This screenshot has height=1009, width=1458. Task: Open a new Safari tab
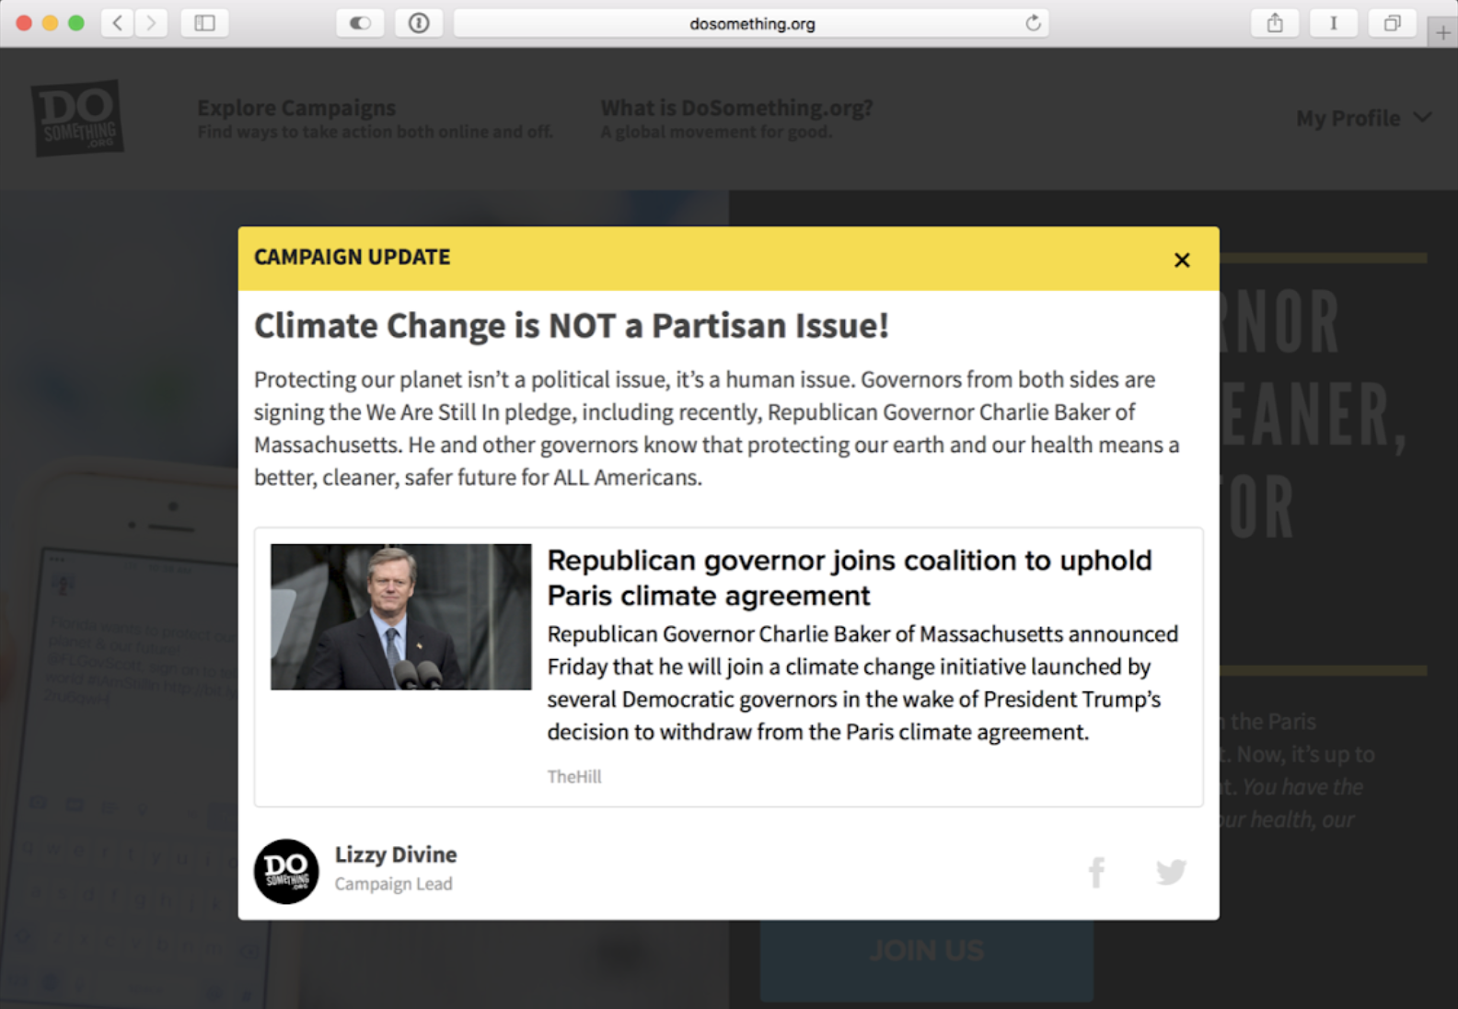[1442, 32]
